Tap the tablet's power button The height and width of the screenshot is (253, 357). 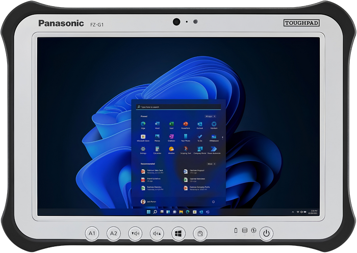coord(266,233)
